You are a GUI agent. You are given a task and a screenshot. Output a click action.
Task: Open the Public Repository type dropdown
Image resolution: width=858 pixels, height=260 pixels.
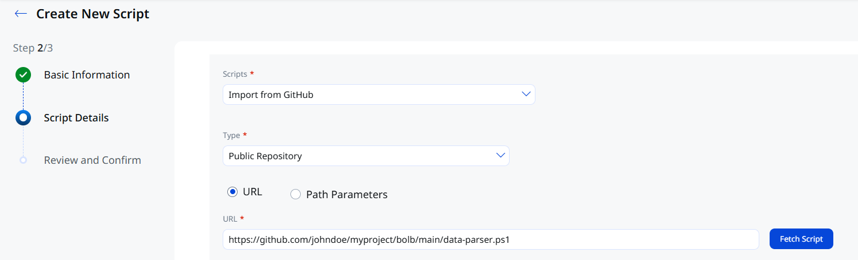tap(366, 156)
